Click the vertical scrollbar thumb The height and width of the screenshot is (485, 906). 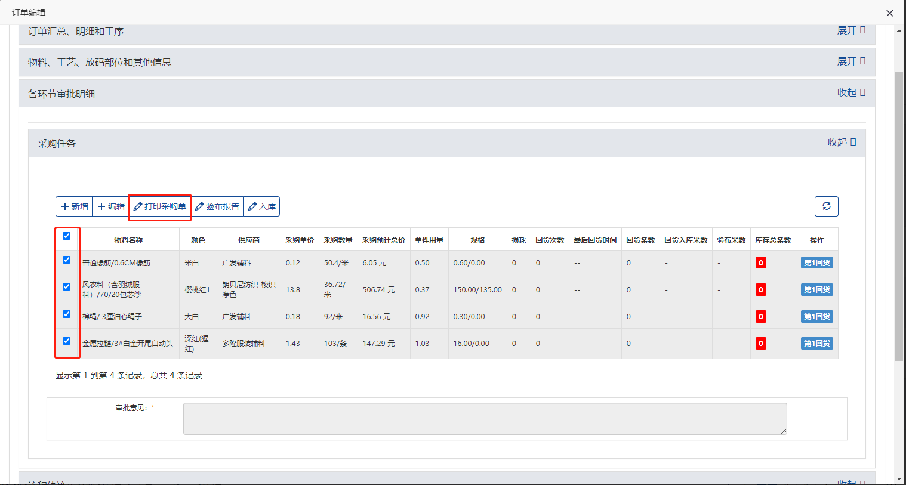pyautogui.click(x=899, y=215)
